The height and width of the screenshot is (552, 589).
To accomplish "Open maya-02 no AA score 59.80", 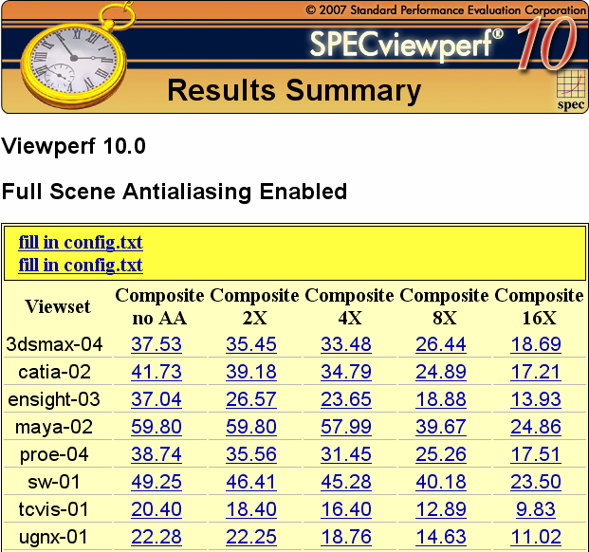I will click(x=156, y=427).
